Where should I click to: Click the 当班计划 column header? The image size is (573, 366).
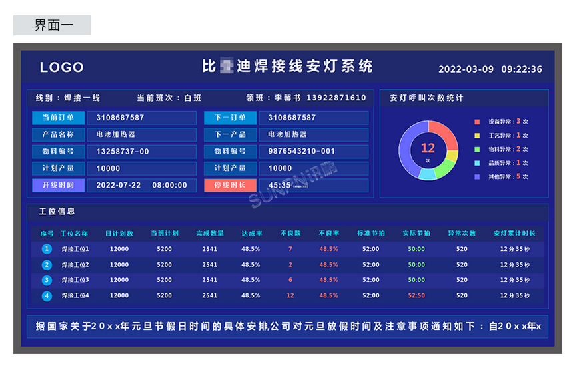tap(165, 233)
